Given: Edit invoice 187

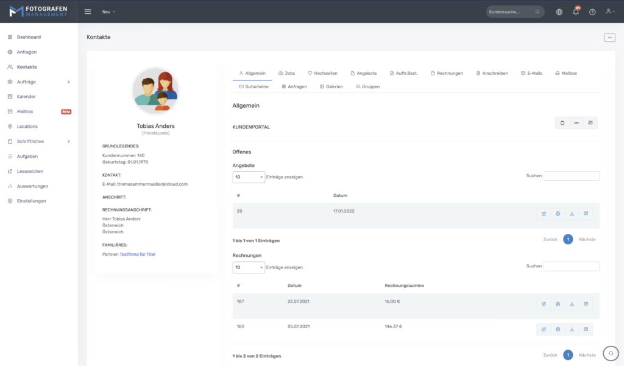Looking at the screenshot, I should (544, 304).
